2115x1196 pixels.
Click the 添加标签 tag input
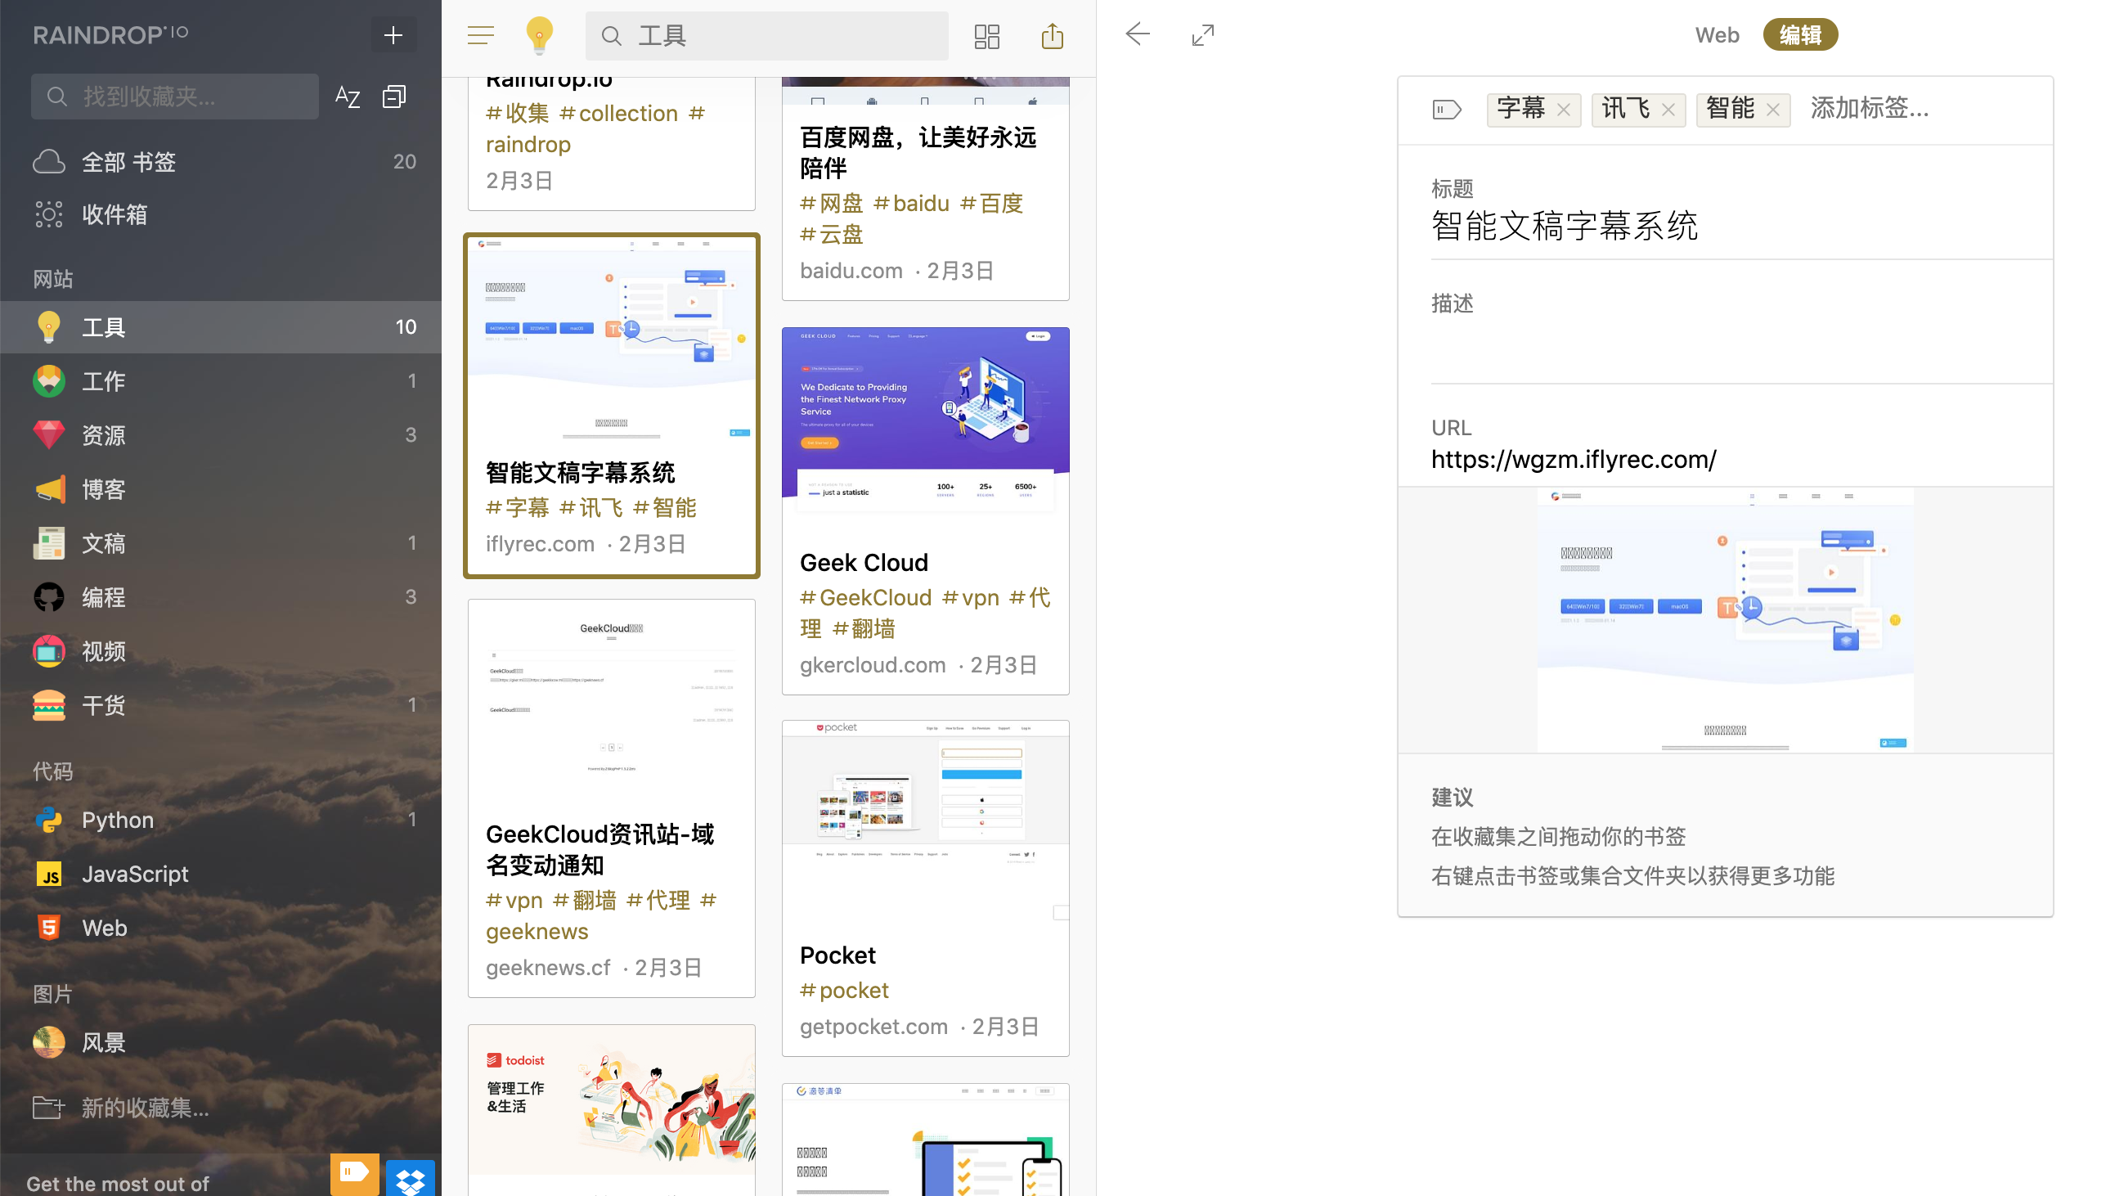click(x=1870, y=110)
